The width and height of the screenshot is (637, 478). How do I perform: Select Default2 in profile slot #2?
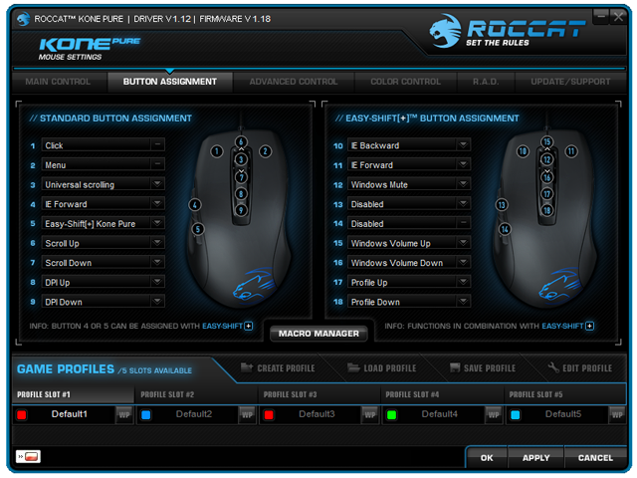pyautogui.click(x=193, y=414)
